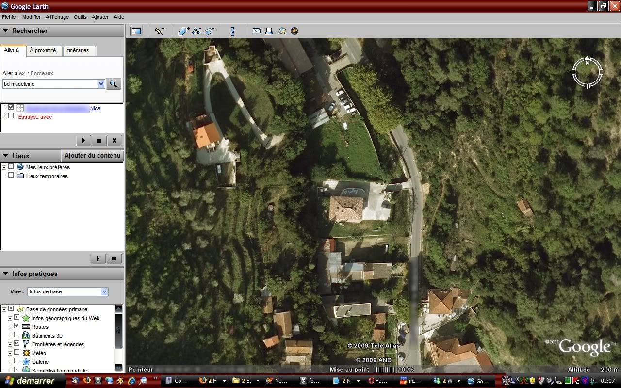Viewport: 621px width, 388px height.
Task: Open the Modifier menu
Action: pos(32,17)
